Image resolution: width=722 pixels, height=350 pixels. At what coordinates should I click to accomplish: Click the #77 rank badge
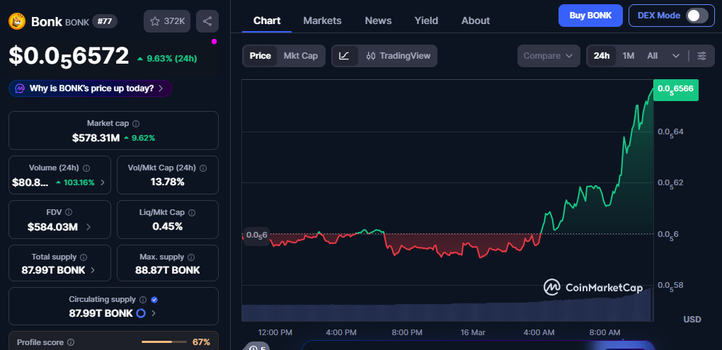(x=105, y=21)
